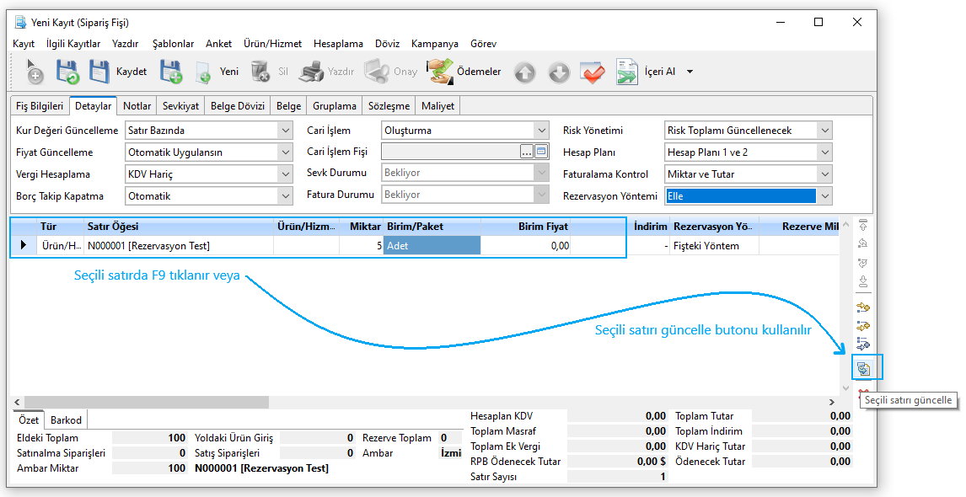Image resolution: width=966 pixels, height=497 pixels.
Task: Click the up arrow toolbar icon
Action: coord(524,72)
